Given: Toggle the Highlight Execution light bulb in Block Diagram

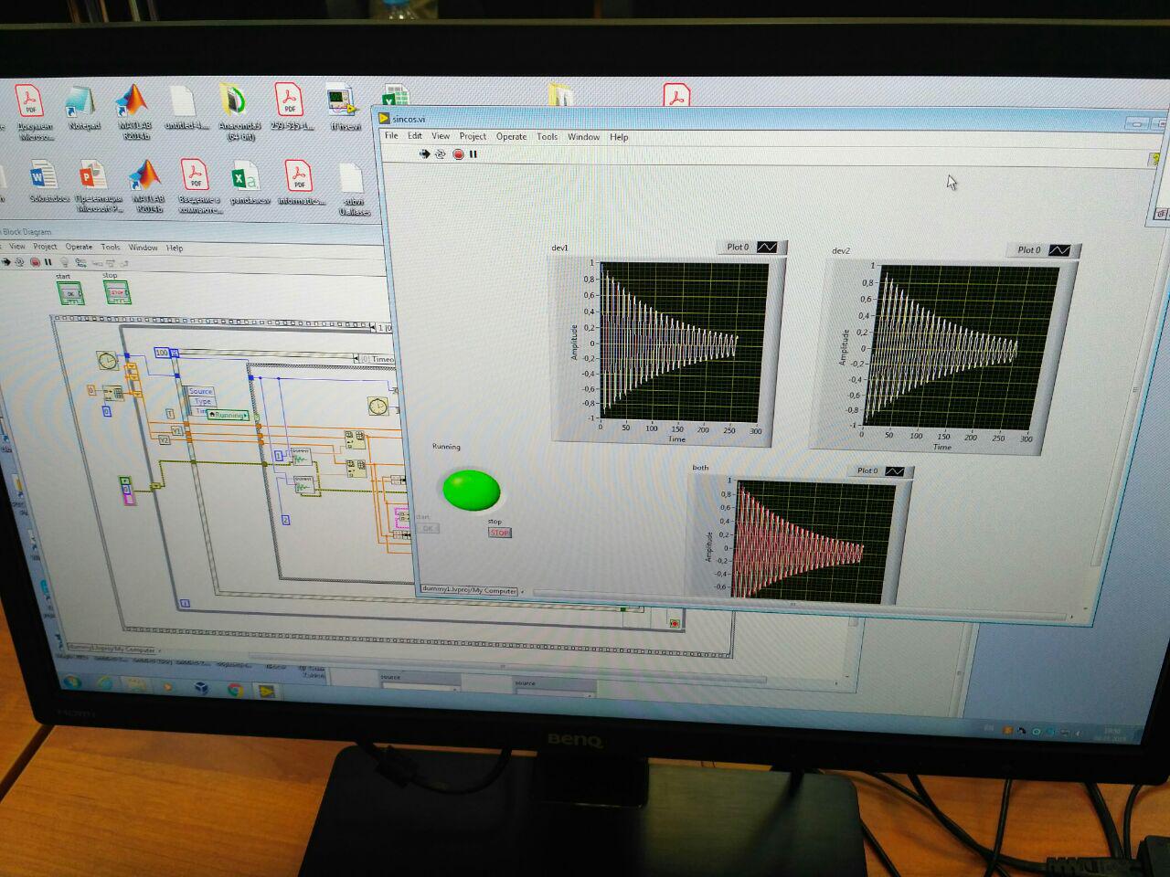Looking at the screenshot, I should point(65,263).
